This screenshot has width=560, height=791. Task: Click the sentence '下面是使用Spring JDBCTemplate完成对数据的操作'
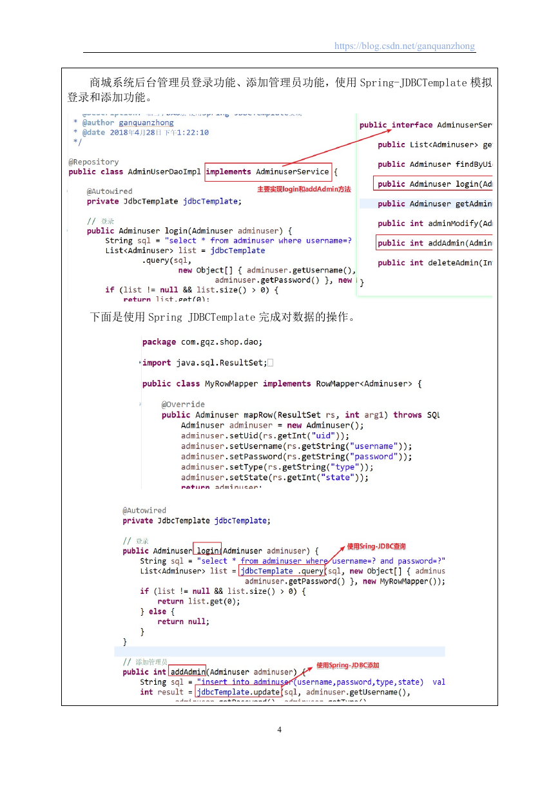(x=223, y=318)
